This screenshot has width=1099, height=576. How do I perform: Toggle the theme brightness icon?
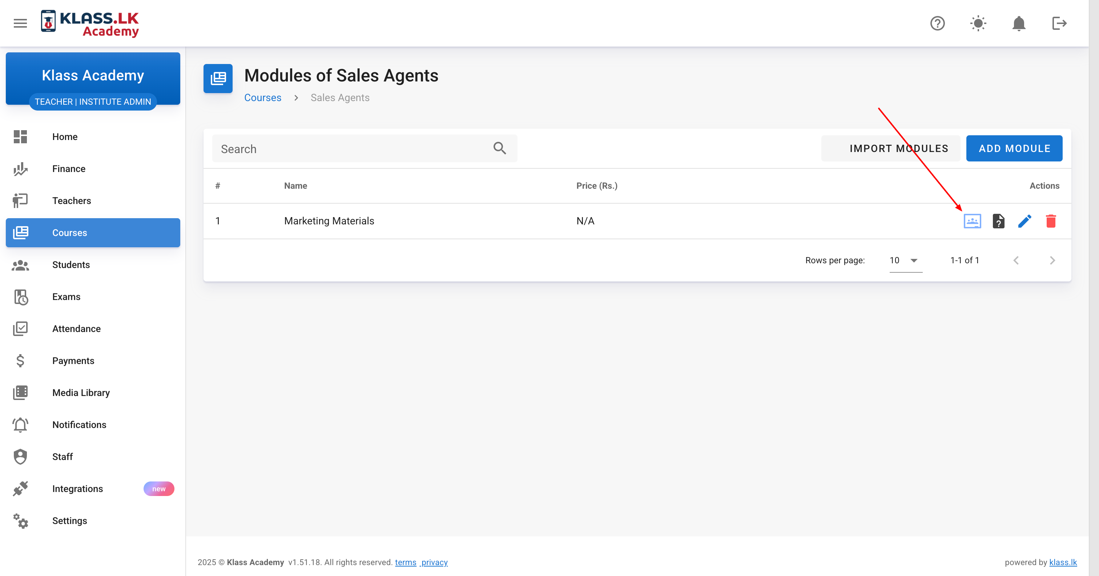click(x=978, y=23)
